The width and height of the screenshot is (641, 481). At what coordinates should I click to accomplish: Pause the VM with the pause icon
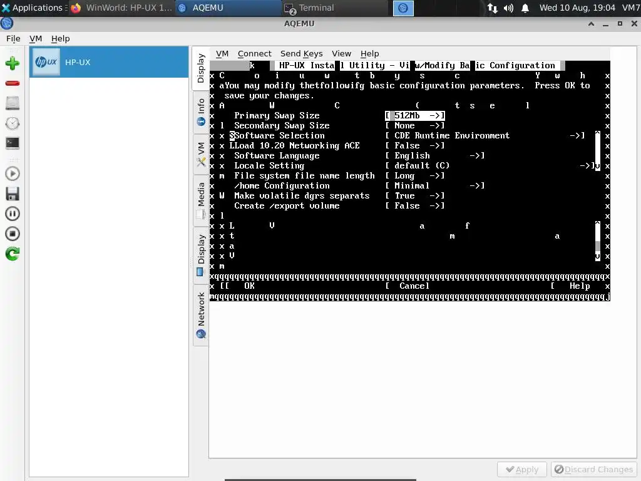(x=13, y=214)
